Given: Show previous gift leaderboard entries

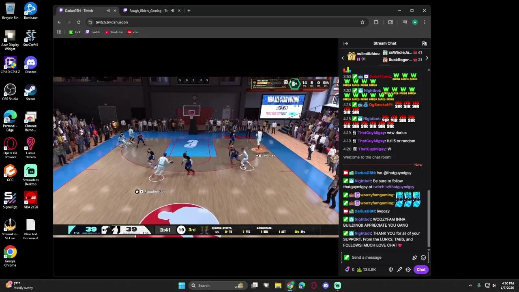Looking at the screenshot, I should pyautogui.click(x=343, y=58).
